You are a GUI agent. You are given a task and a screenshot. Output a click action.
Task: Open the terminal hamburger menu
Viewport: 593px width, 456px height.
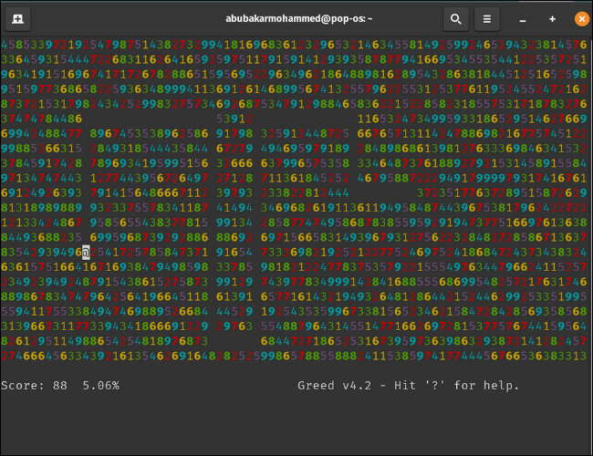[x=488, y=18]
